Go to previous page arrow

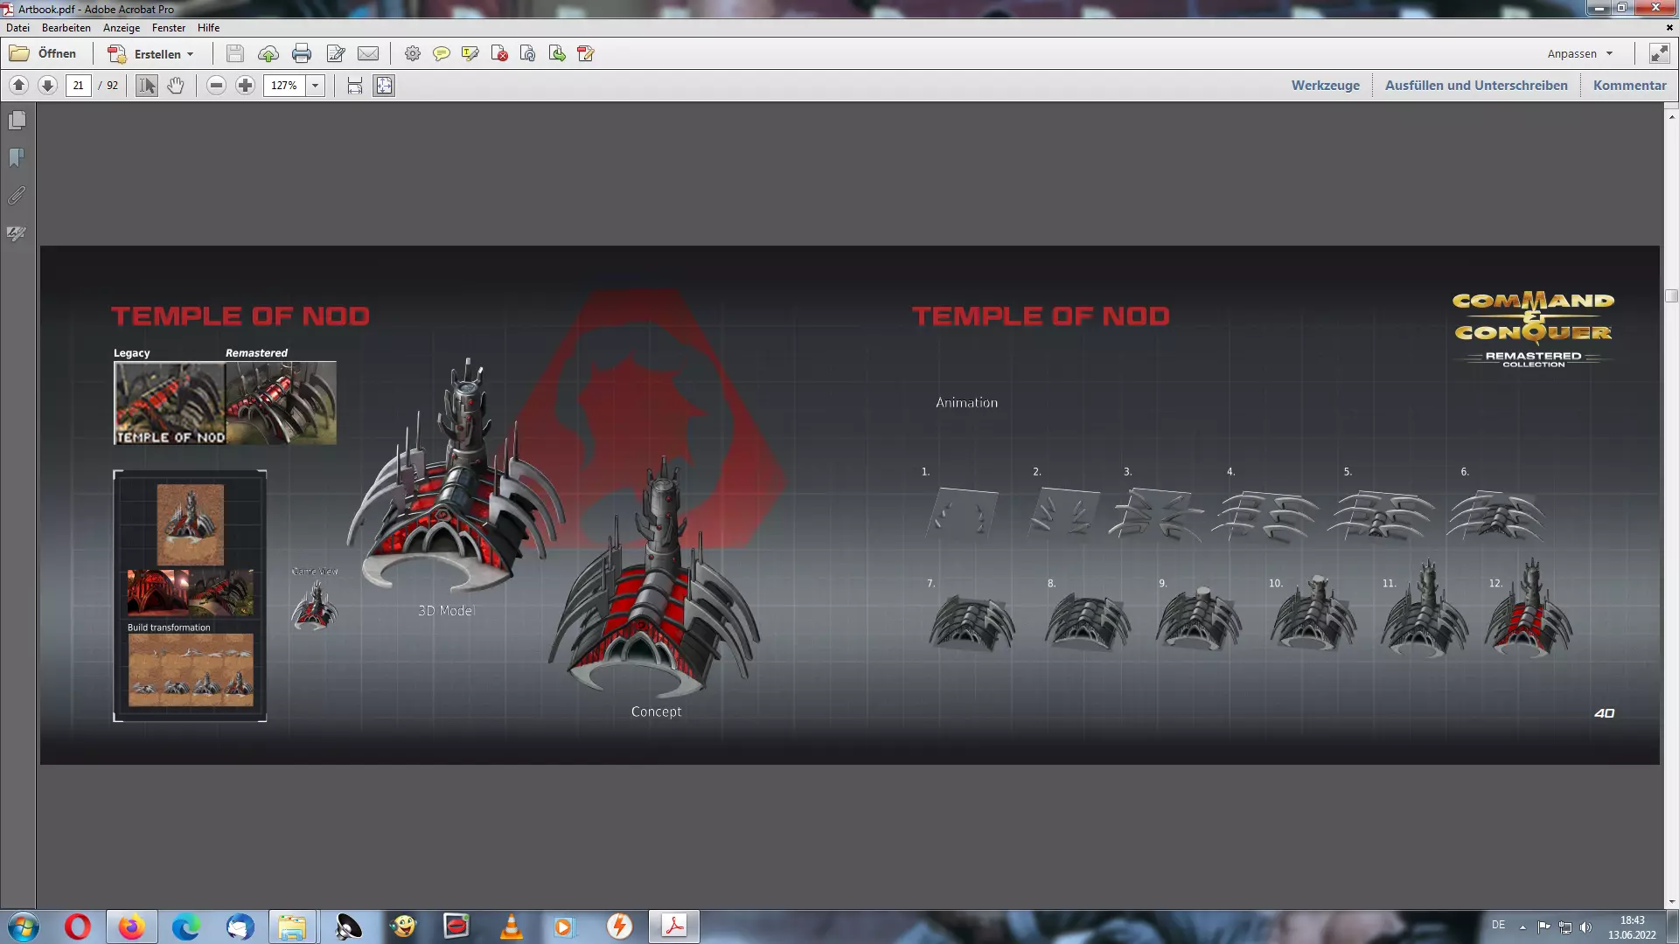tap(18, 86)
